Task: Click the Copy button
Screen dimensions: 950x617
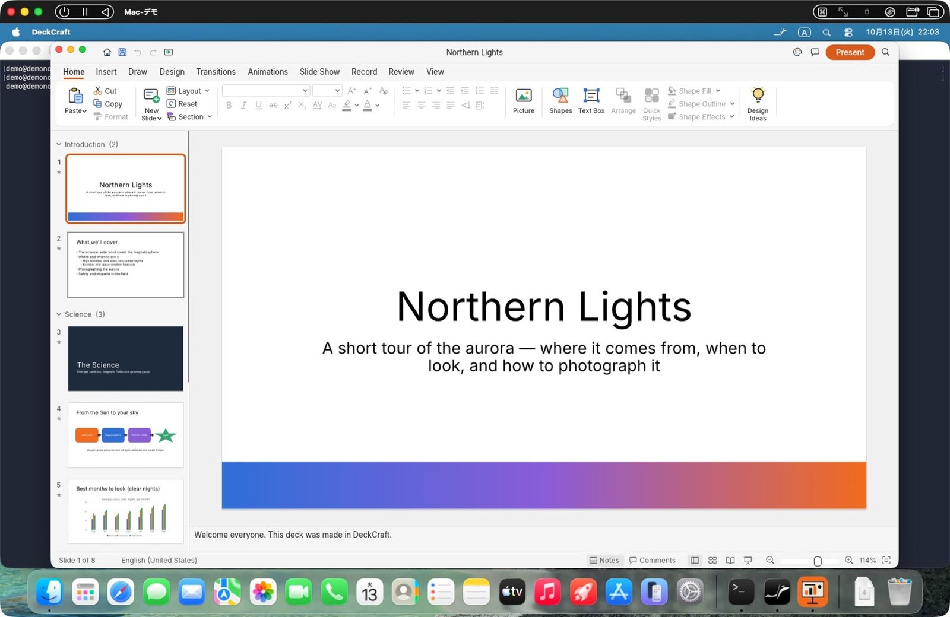Action: tap(107, 104)
